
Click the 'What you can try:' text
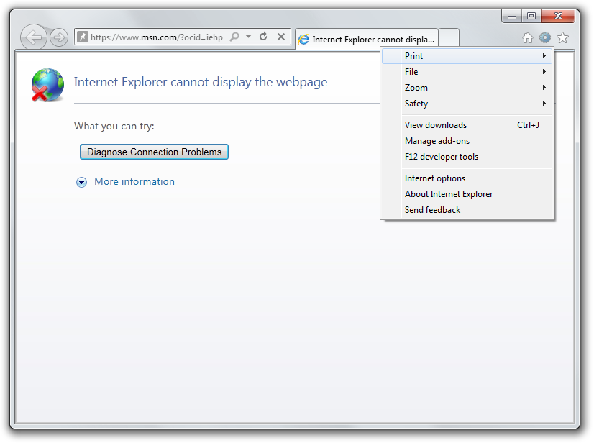114,126
